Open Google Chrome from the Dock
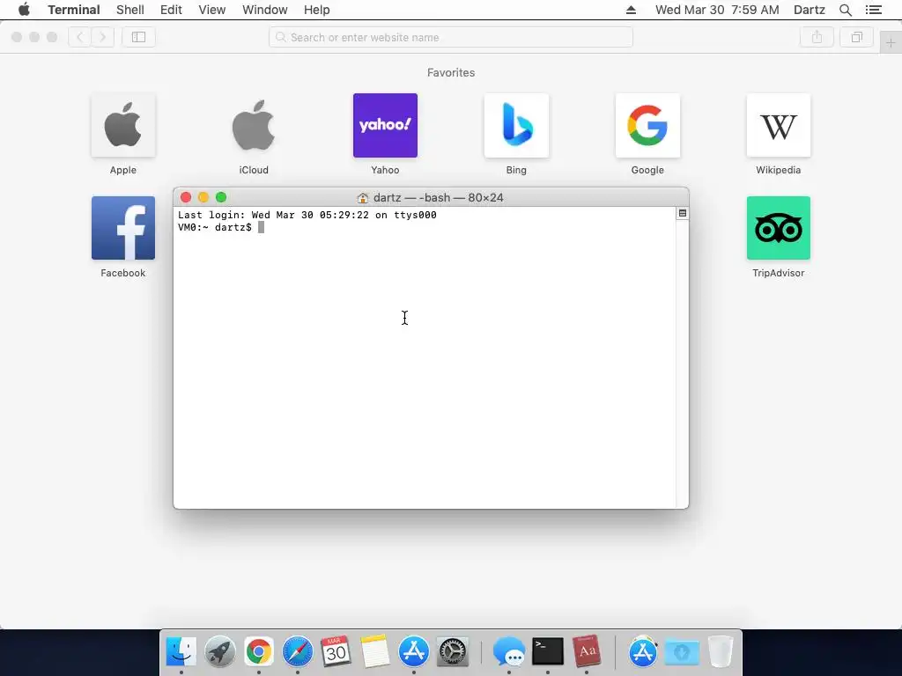902x676 pixels. (x=259, y=651)
